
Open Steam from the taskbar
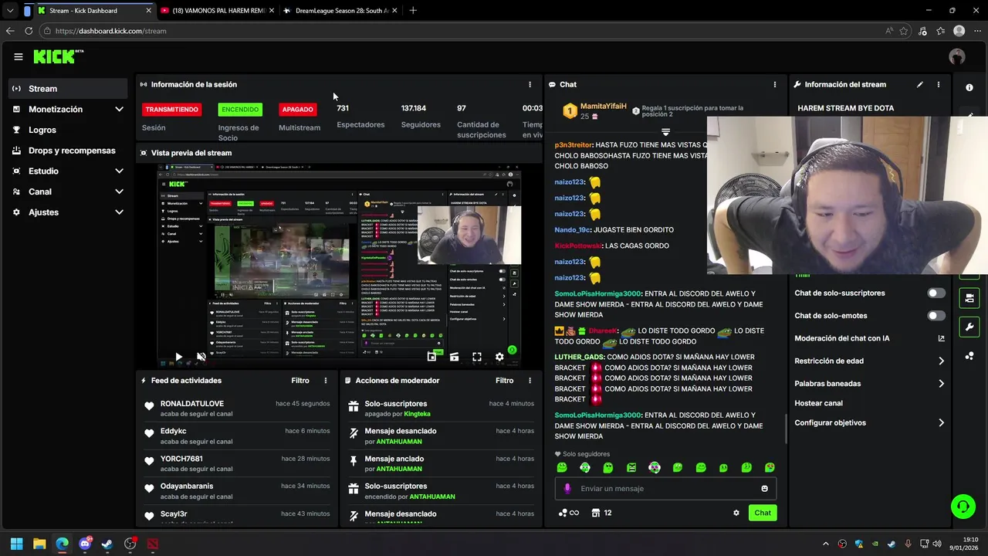[x=107, y=544]
